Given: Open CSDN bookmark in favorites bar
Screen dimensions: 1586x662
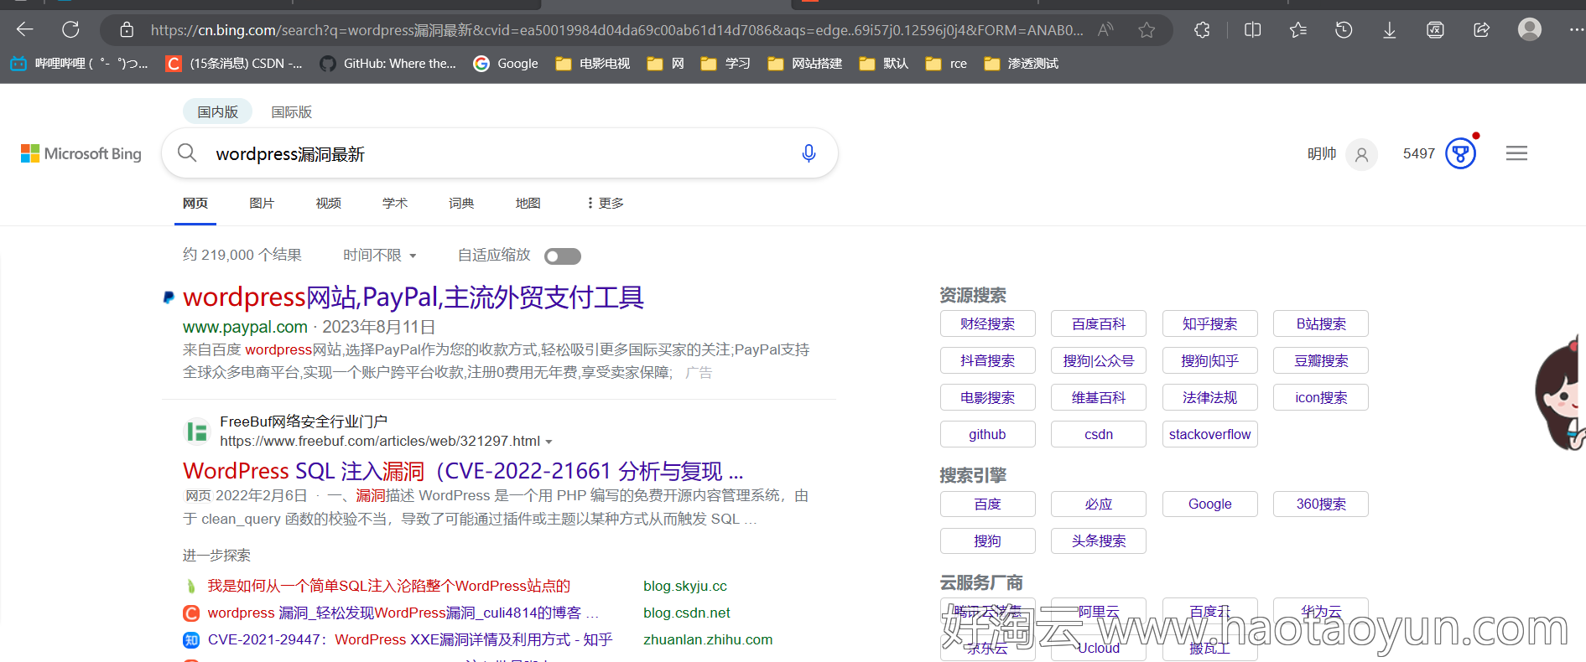Looking at the screenshot, I should pos(234,64).
